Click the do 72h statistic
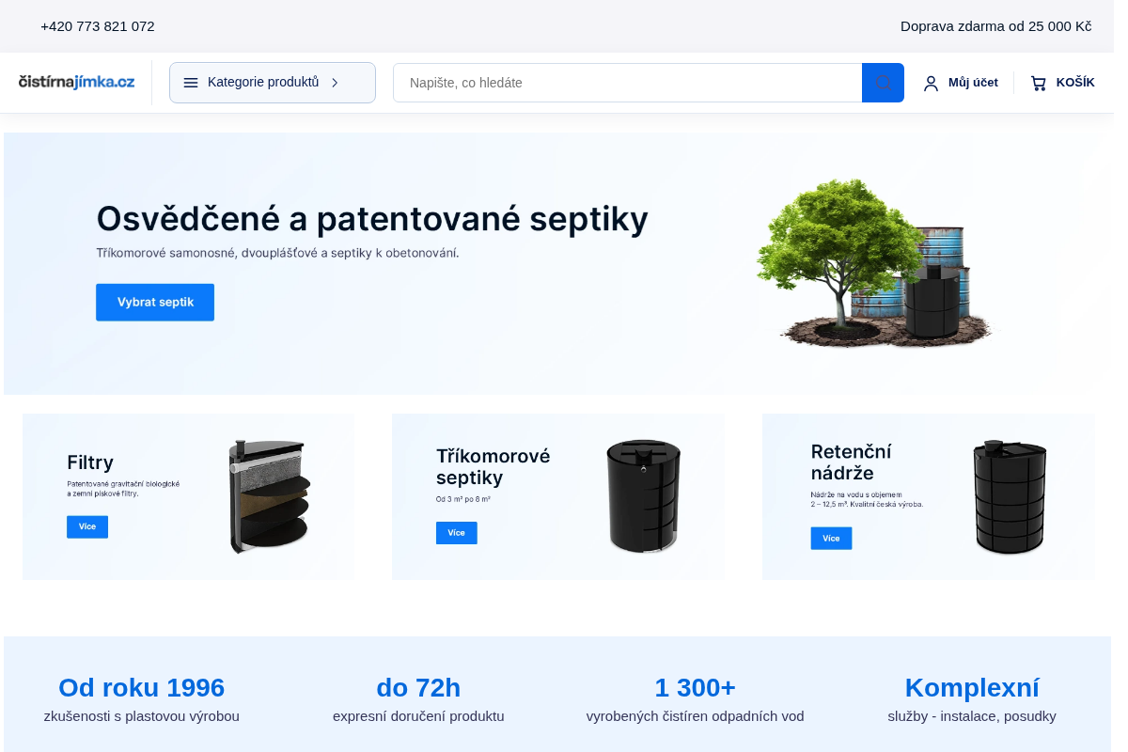The image size is (1128, 752). click(x=418, y=688)
